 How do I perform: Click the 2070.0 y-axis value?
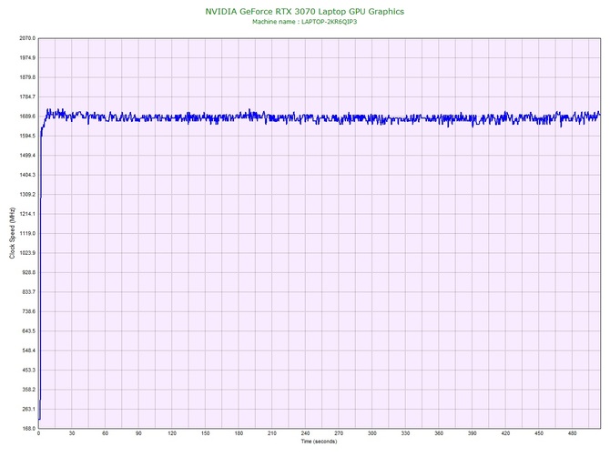click(27, 38)
